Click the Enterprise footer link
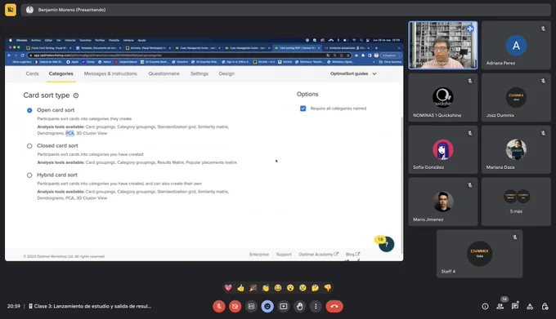Viewport: 556px width, 319px height. 259,255
